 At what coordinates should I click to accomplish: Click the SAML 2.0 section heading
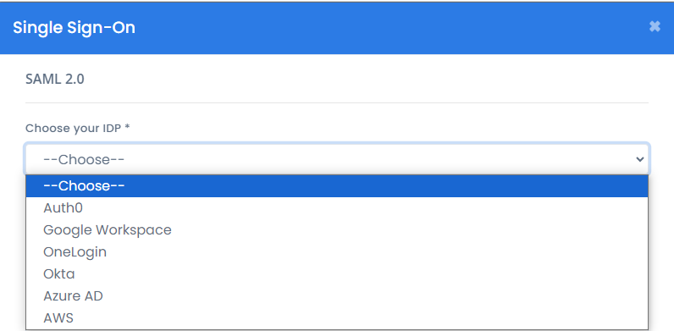(55, 80)
